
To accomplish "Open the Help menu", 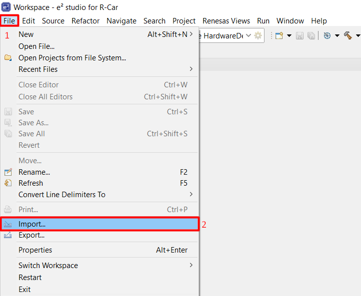I will pos(319,21).
